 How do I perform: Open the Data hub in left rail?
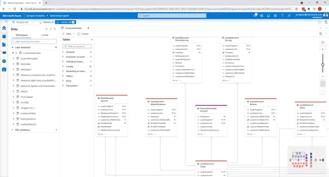[4, 36]
